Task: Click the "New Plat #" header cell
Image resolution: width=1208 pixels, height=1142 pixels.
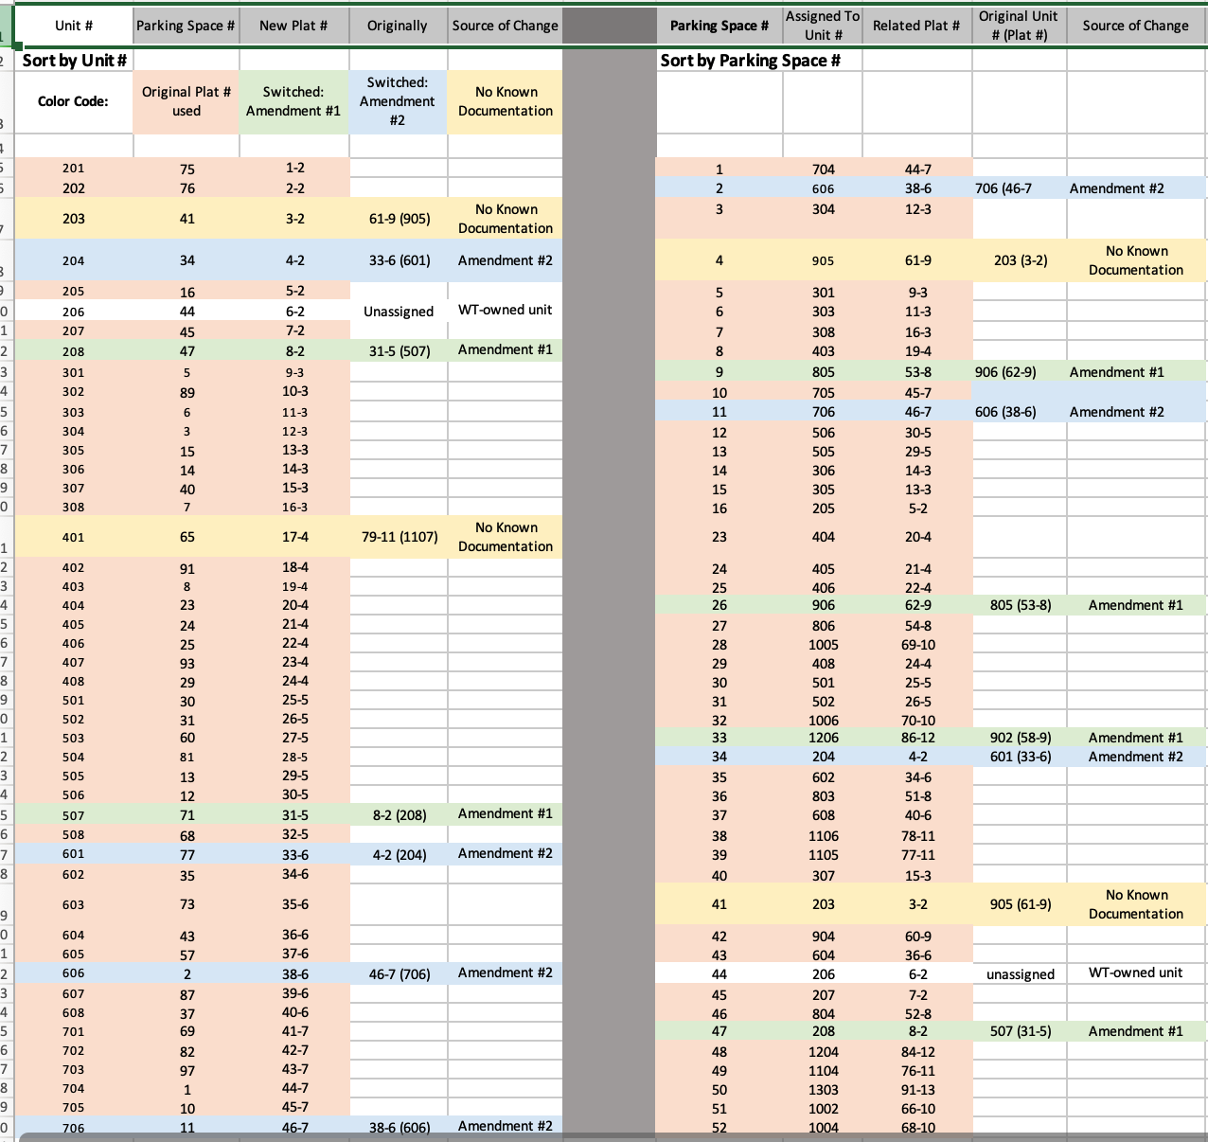Action: pos(293,26)
